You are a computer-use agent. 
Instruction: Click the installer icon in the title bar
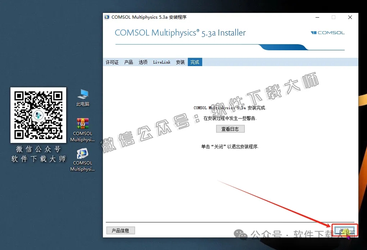[x=107, y=17]
